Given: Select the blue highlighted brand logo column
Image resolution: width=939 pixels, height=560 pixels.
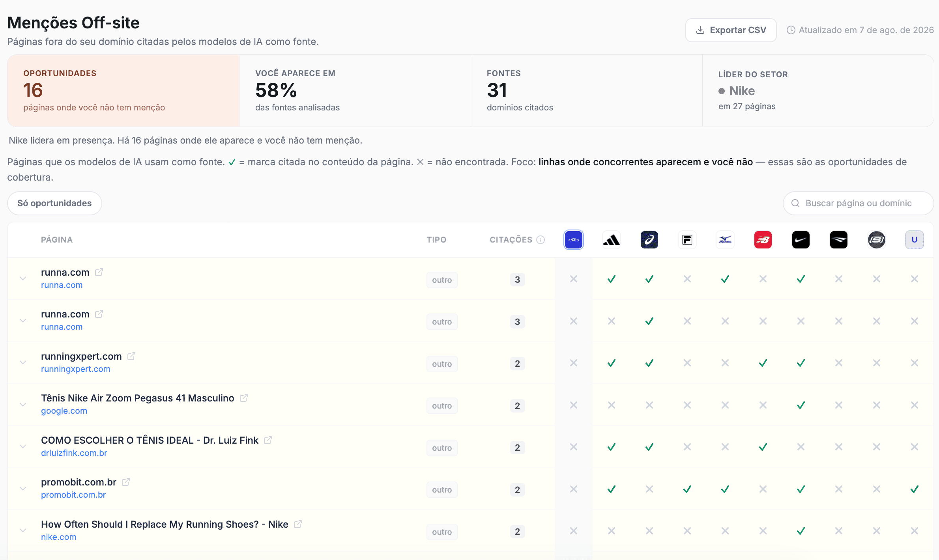Looking at the screenshot, I should (574, 240).
